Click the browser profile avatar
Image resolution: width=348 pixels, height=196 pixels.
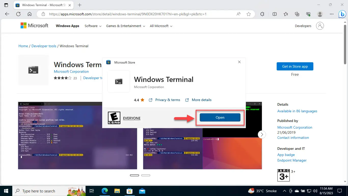point(320,14)
